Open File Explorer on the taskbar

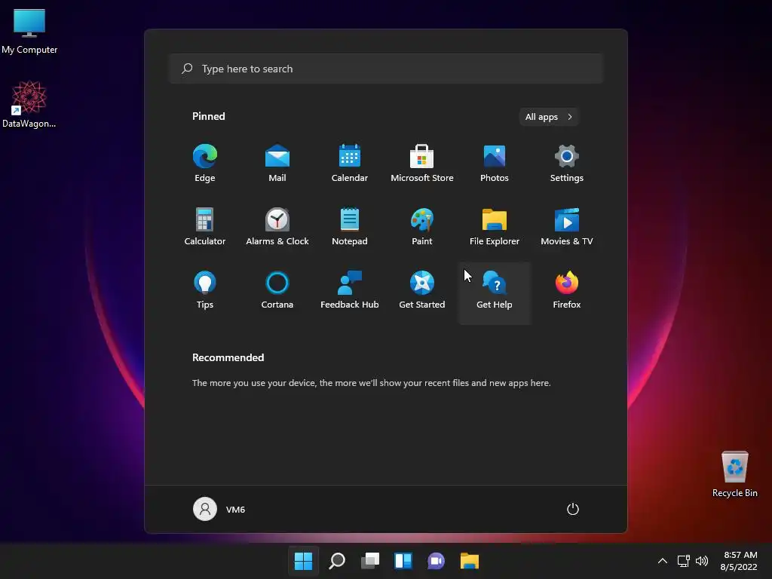(470, 561)
